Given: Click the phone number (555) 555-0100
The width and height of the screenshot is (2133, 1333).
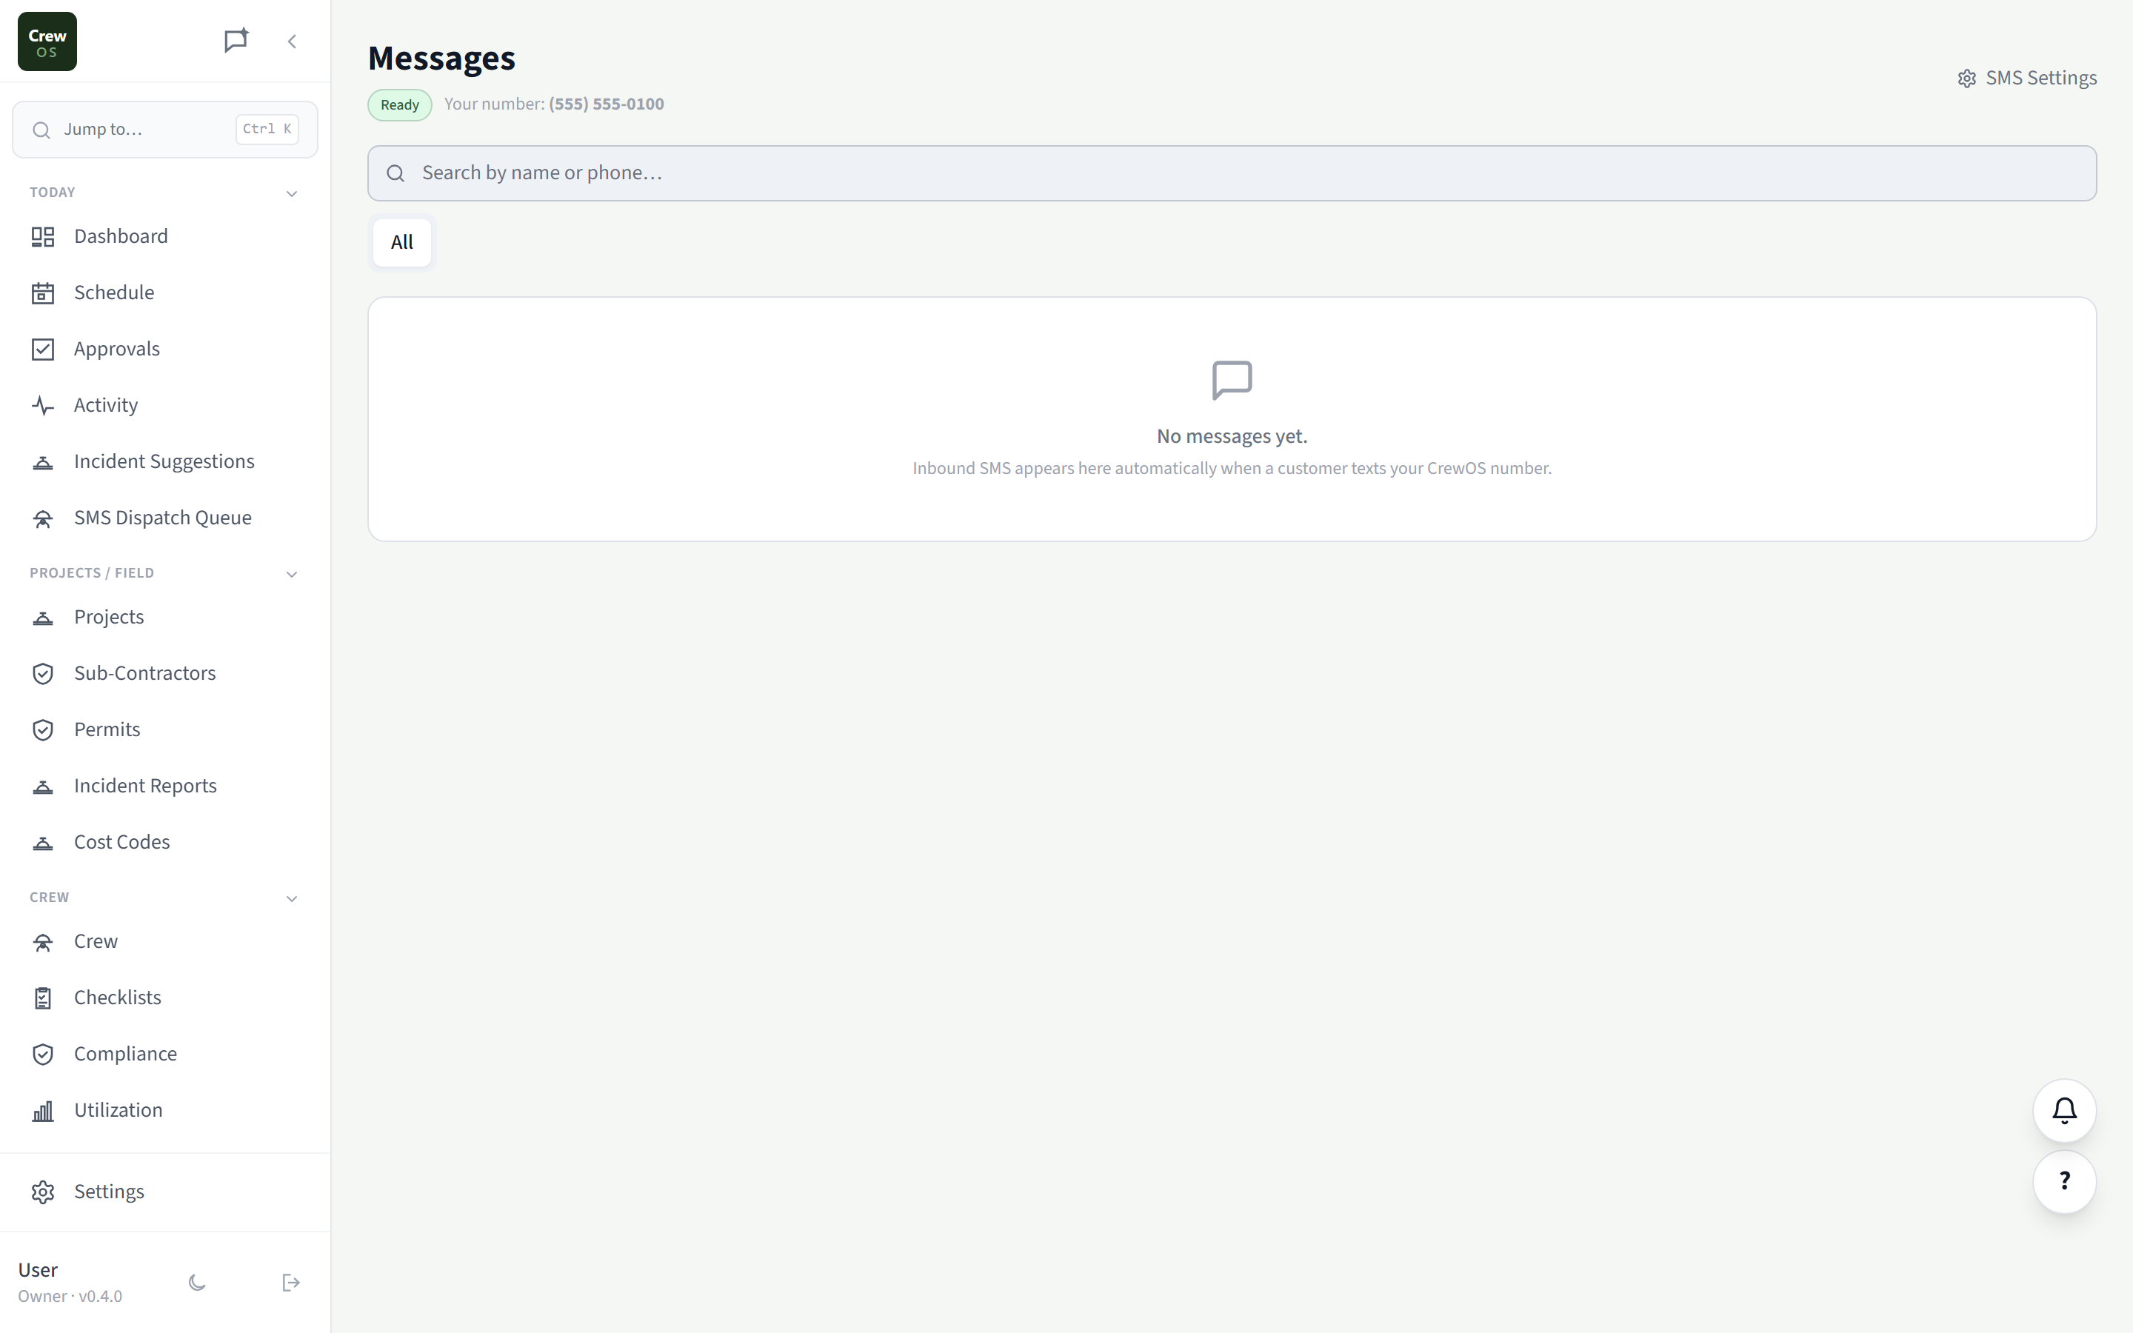Looking at the screenshot, I should coord(607,104).
